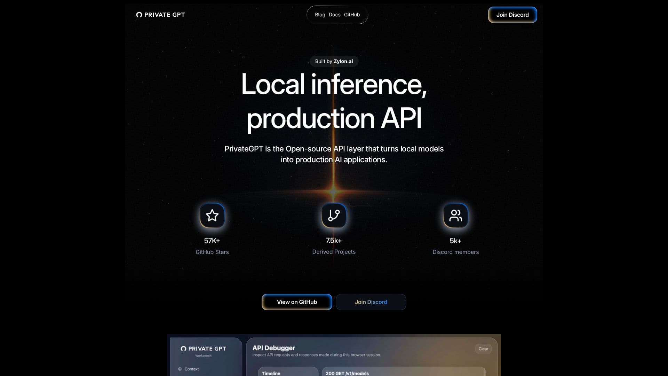Click the Discord members label

pos(456,252)
